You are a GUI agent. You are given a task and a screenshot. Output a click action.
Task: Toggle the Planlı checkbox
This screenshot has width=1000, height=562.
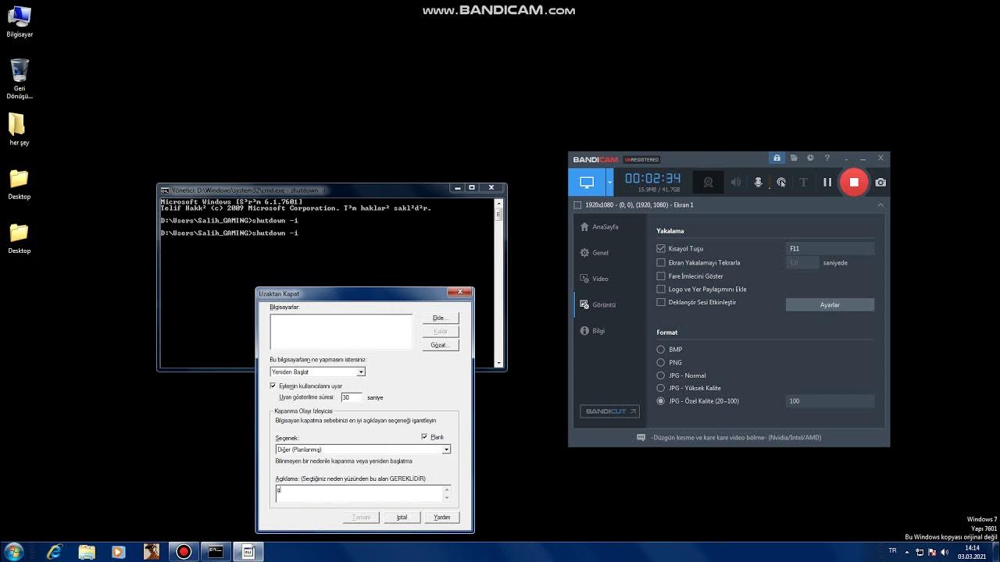[424, 437]
